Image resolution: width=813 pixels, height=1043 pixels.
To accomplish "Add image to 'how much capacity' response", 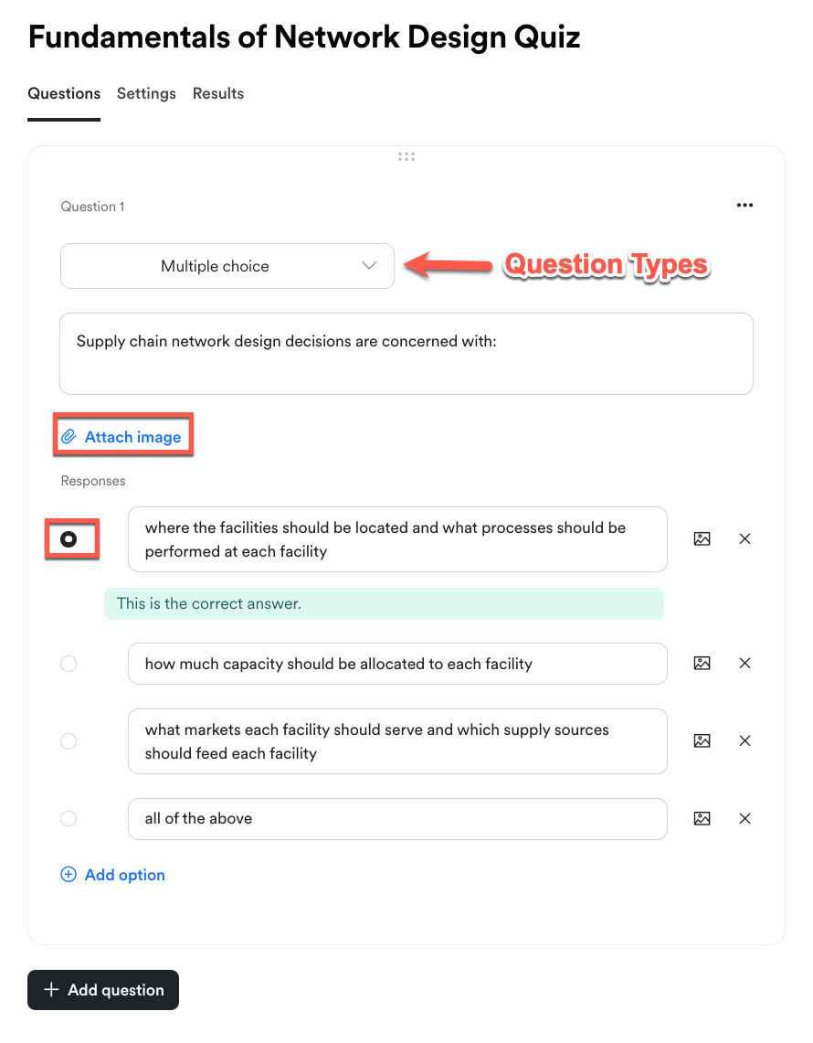I will click(x=702, y=664).
